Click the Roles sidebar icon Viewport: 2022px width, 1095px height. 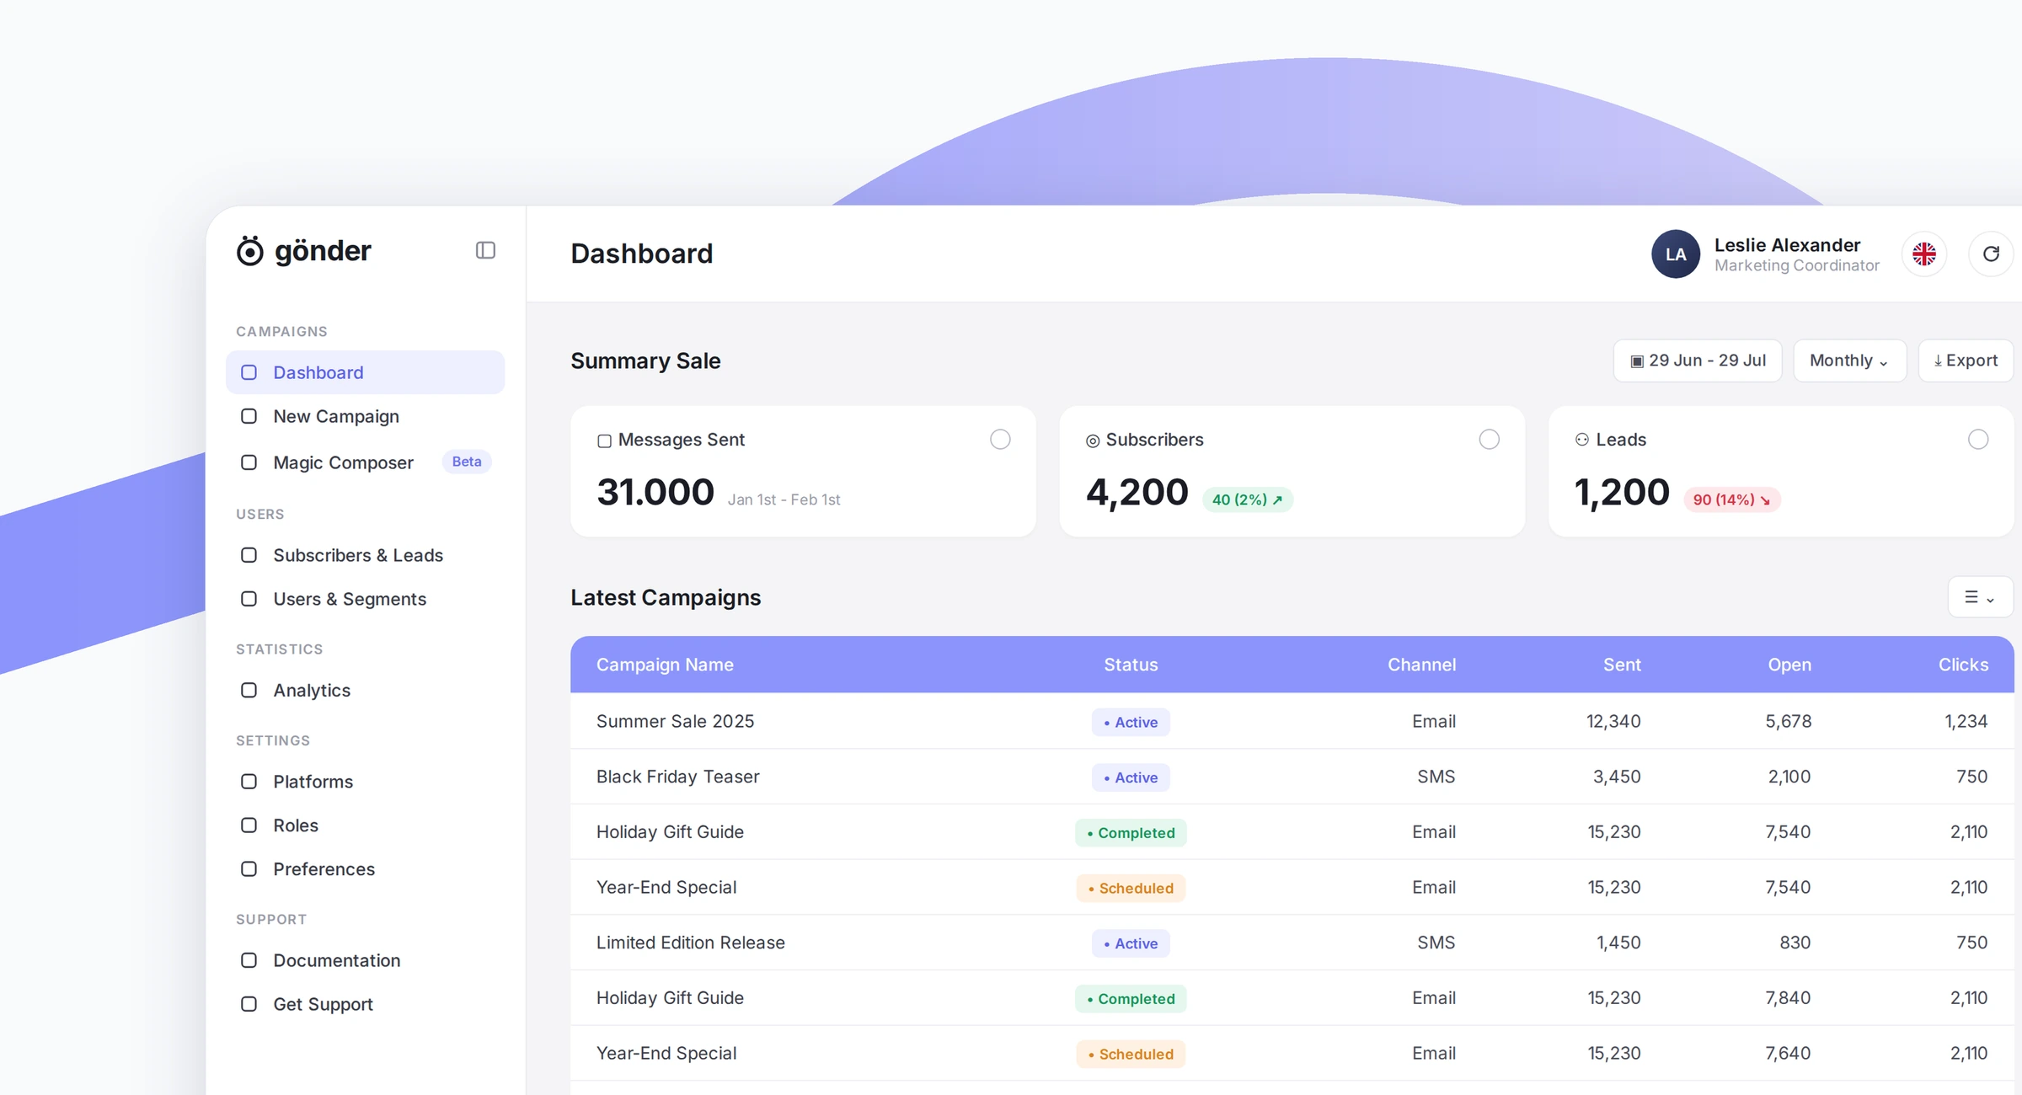249,825
